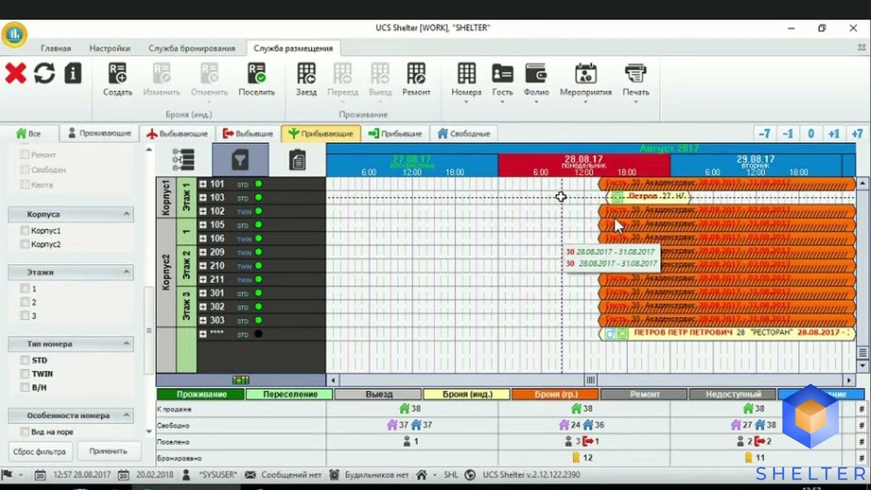Click Создать to create a booking
This screenshot has height=490, width=871.
click(x=118, y=80)
